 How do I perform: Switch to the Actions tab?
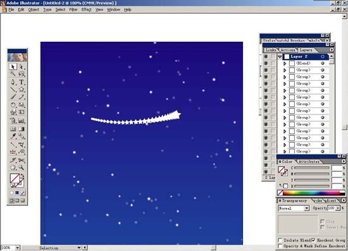pos(288,50)
